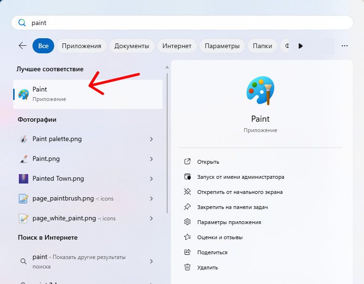Open the three-dots more options menu
Viewport: 364px width, 284px height.
click(x=345, y=46)
